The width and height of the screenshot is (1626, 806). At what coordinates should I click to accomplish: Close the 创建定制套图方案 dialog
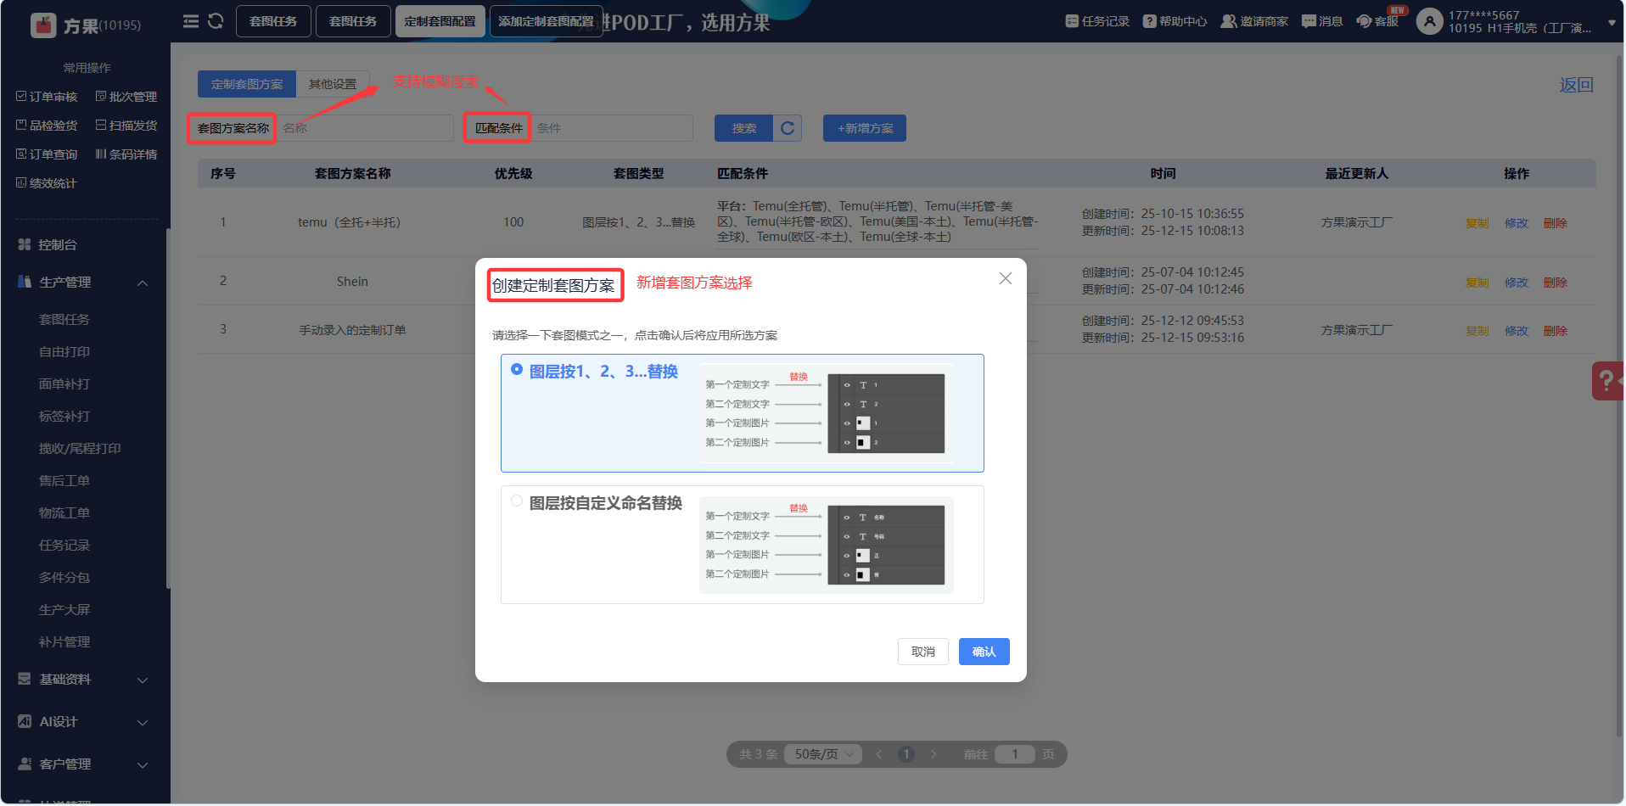click(x=1006, y=278)
